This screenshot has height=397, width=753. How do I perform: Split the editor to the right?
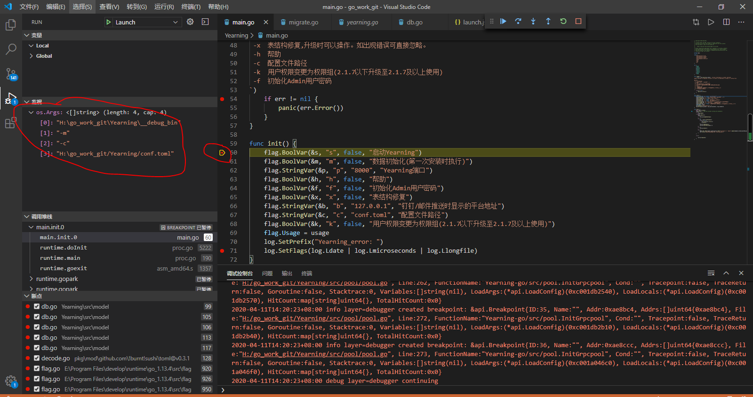[x=726, y=22]
